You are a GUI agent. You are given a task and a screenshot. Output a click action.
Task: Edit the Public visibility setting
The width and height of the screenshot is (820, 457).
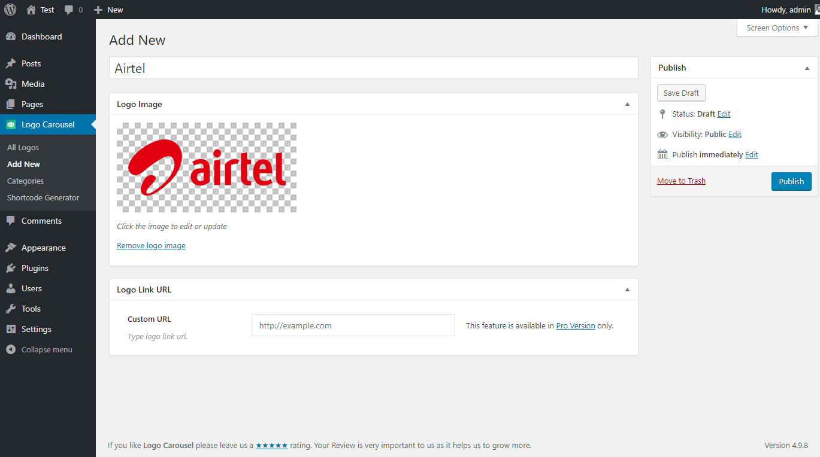click(735, 134)
